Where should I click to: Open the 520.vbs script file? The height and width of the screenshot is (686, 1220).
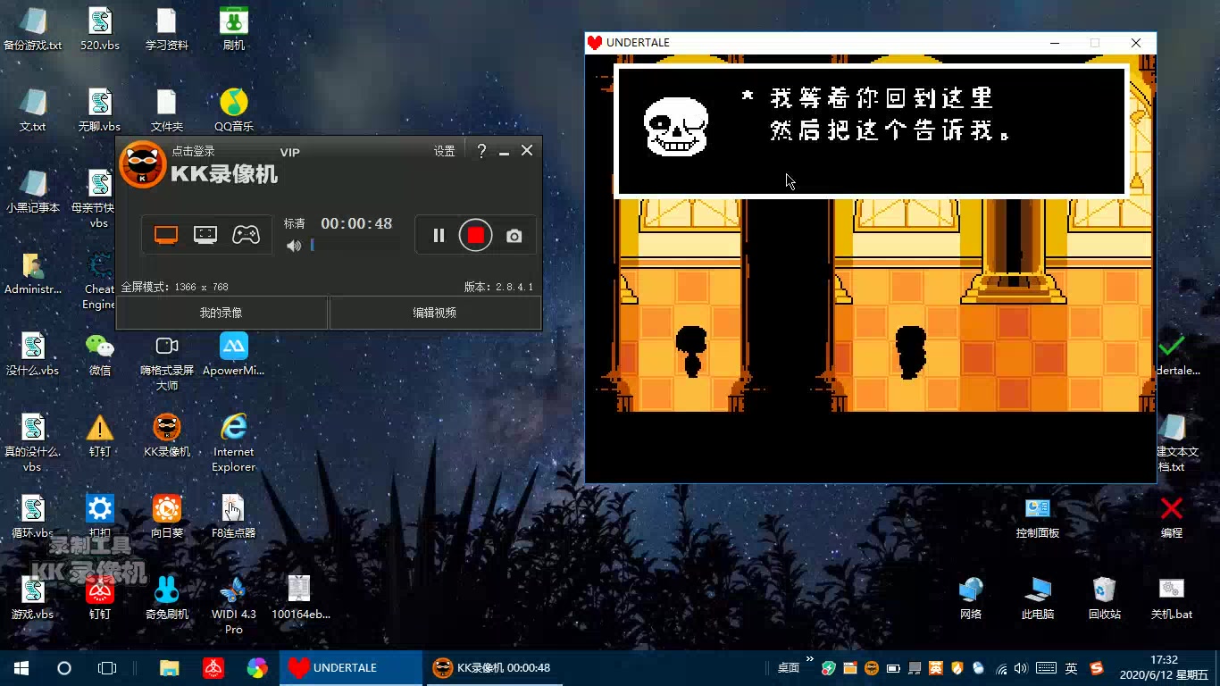(x=100, y=29)
